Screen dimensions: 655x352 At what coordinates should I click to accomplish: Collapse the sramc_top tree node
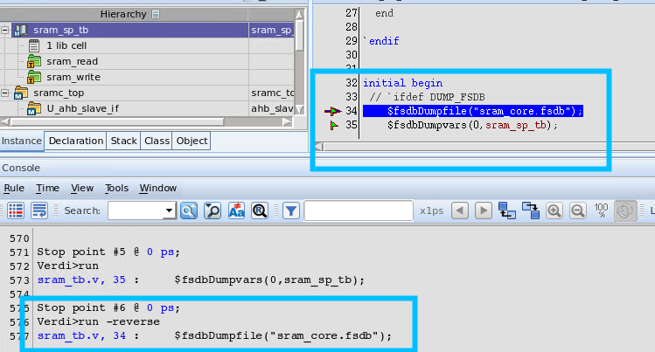(6, 93)
